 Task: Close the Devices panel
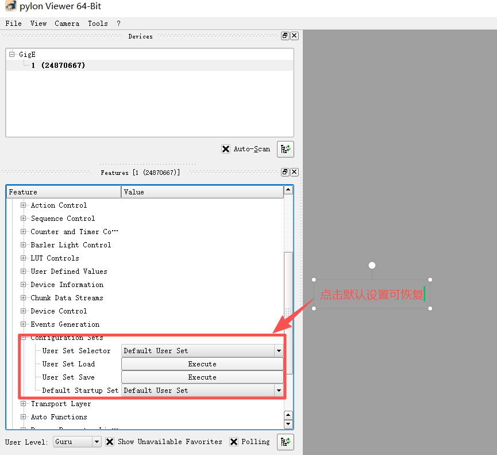[x=294, y=36]
